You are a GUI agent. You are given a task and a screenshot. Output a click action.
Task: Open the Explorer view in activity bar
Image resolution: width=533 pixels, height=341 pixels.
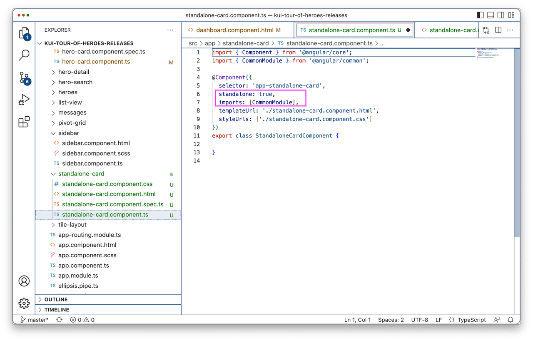[24, 33]
